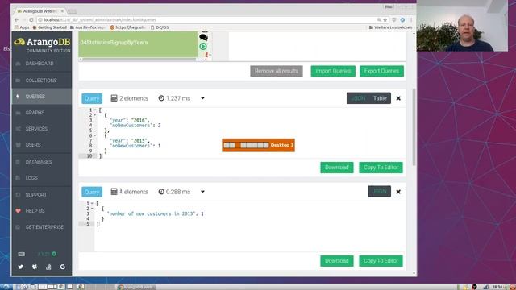Click the keyboard shortcuts icon
The height and width of the screenshot is (290, 516).
[22, 254]
